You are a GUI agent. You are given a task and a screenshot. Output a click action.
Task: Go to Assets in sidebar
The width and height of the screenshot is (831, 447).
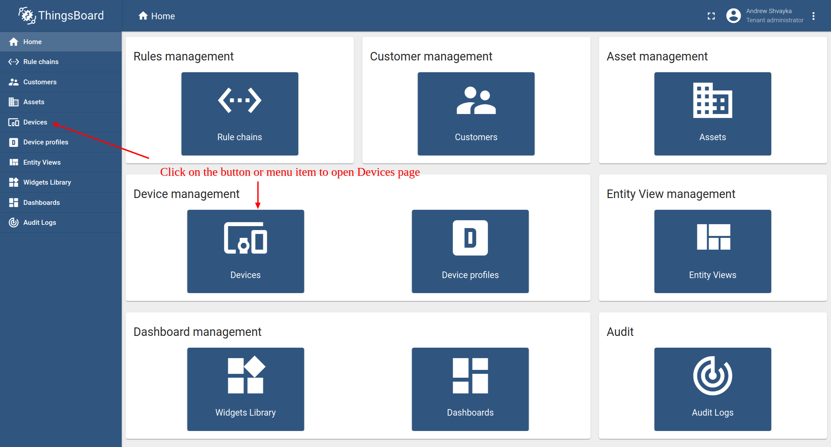coord(34,102)
